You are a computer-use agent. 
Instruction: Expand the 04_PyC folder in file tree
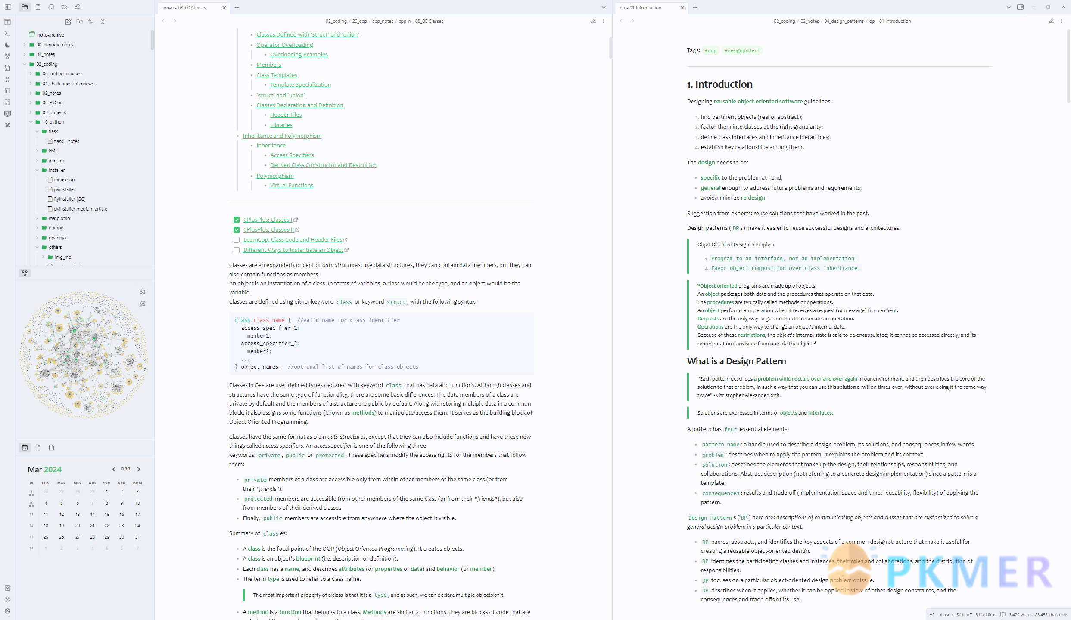(x=30, y=102)
